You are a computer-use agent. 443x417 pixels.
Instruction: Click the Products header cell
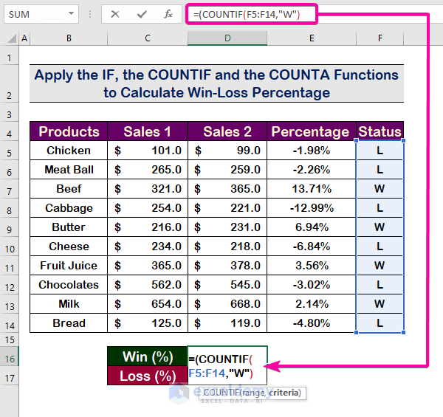69,131
